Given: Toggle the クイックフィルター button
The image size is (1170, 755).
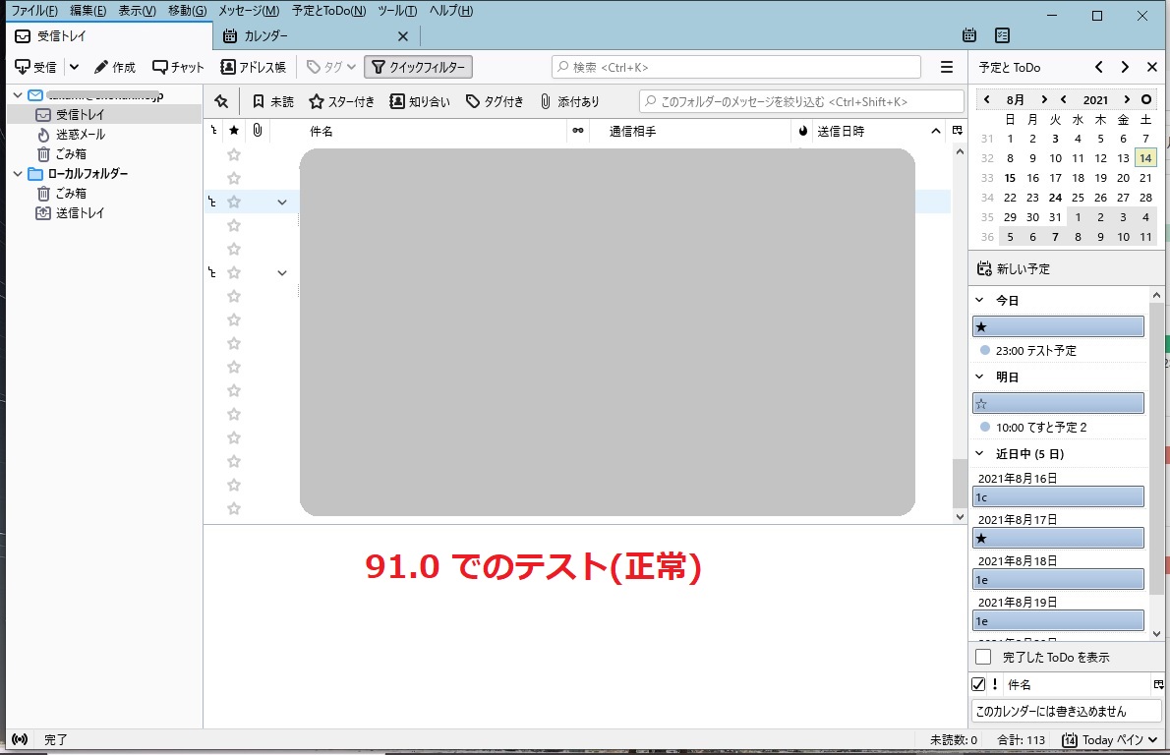Looking at the screenshot, I should 418,67.
